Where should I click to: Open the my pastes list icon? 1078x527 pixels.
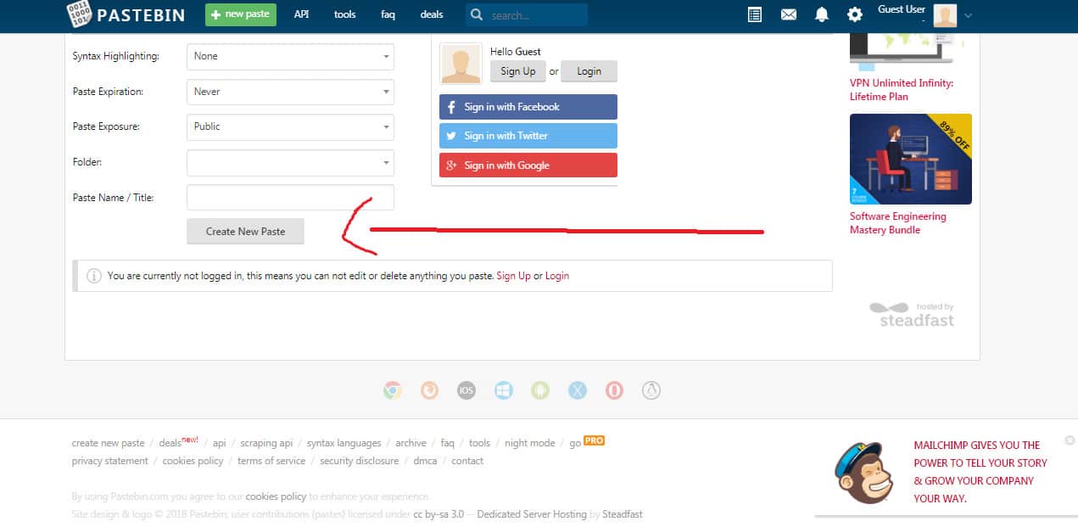[755, 14]
